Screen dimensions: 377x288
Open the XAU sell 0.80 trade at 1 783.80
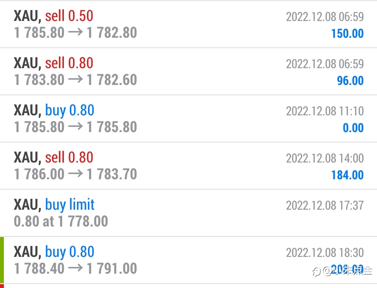click(188, 71)
